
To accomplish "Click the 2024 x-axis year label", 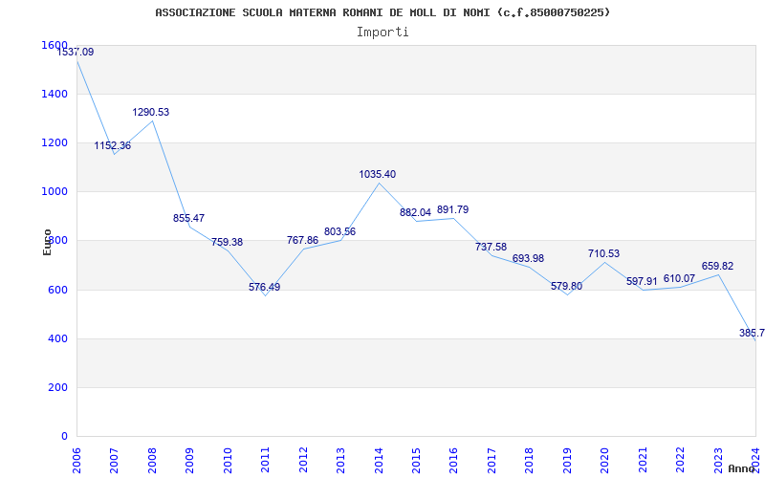I will point(755,460).
